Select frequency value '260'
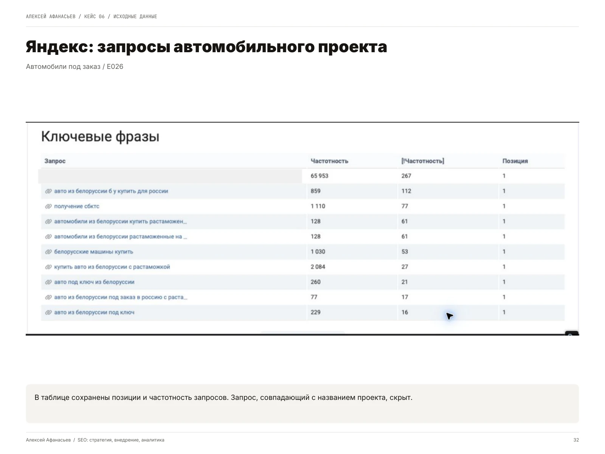The height and width of the screenshot is (454, 605). 316,282
